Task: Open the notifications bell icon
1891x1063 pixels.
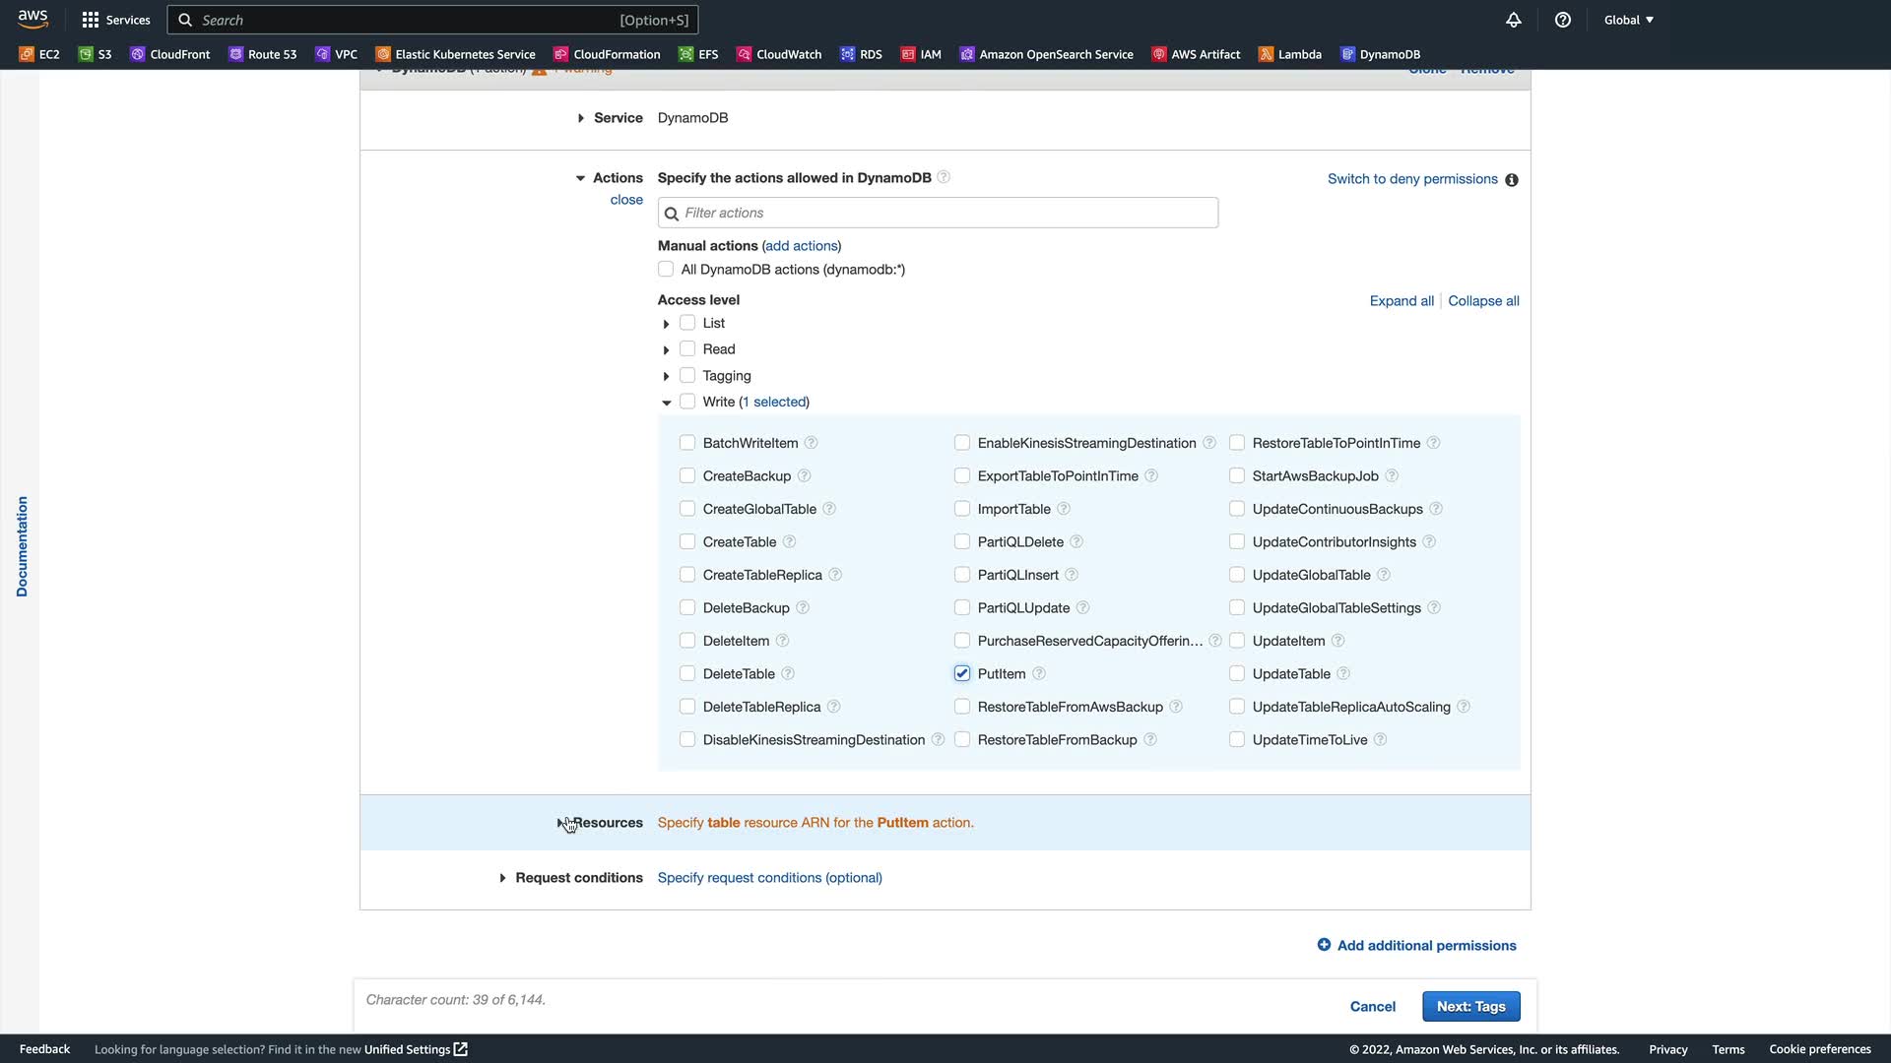Action: pyautogui.click(x=1514, y=20)
